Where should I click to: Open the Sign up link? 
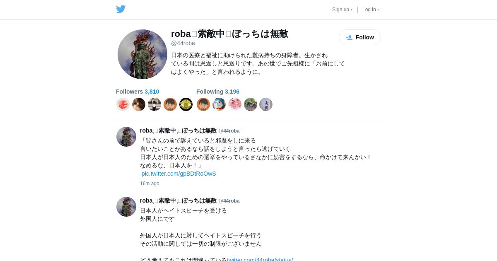[342, 10]
